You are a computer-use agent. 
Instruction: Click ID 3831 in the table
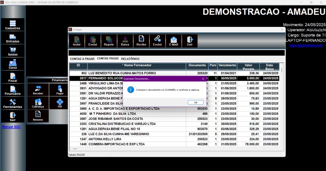(78, 88)
